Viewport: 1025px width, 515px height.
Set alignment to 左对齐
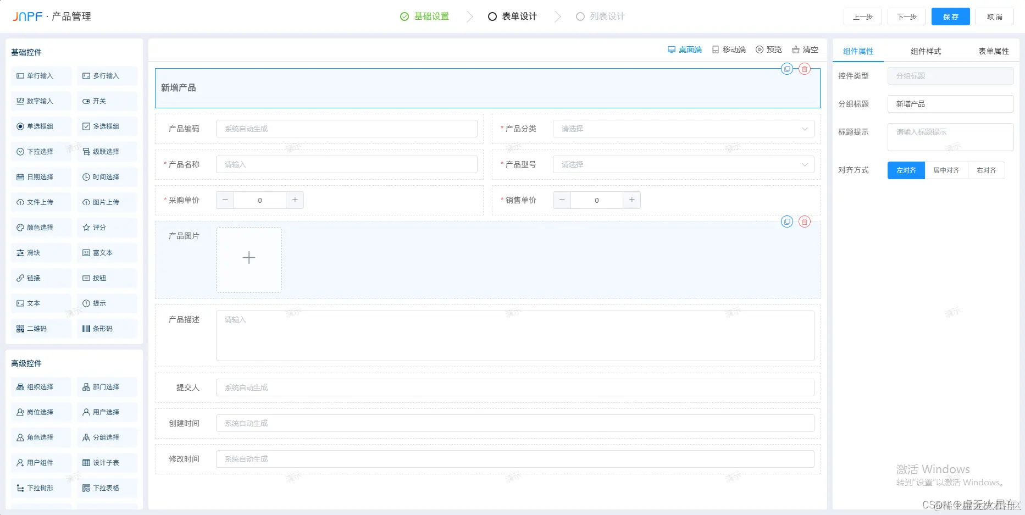click(906, 170)
